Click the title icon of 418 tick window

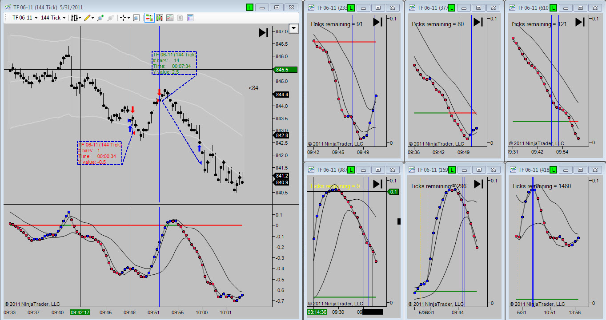(x=512, y=170)
